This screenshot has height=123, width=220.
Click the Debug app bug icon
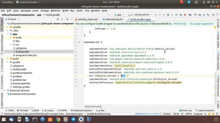click(x=168, y=15)
